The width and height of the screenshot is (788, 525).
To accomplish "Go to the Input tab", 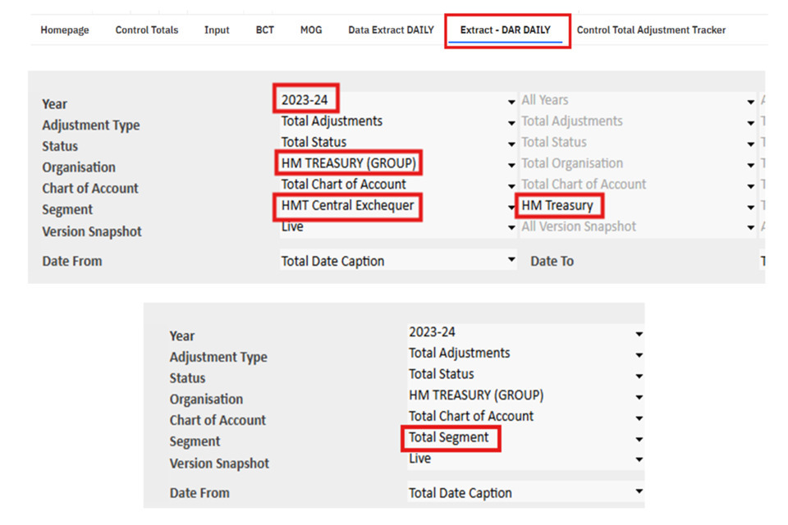I will pyautogui.click(x=217, y=30).
